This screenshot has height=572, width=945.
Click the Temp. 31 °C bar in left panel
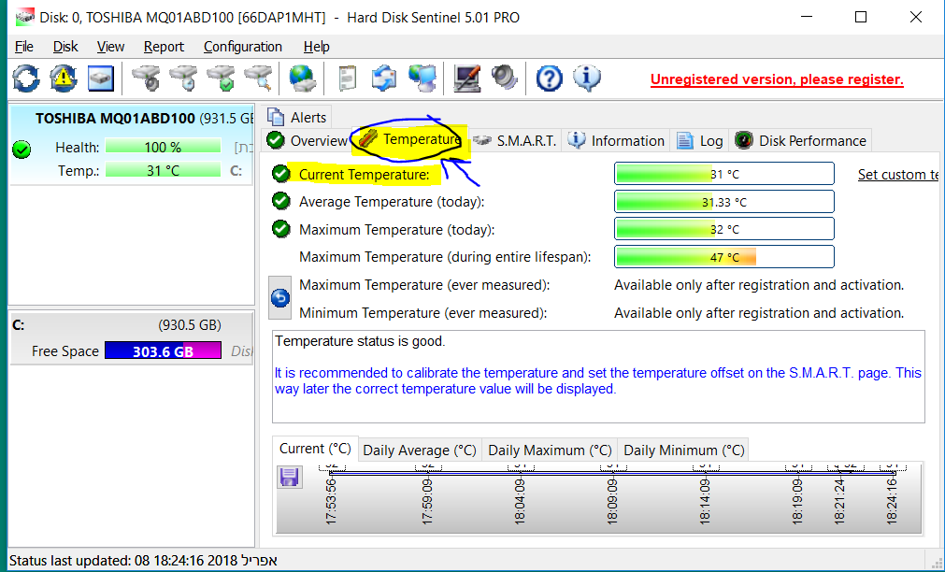coord(163,170)
